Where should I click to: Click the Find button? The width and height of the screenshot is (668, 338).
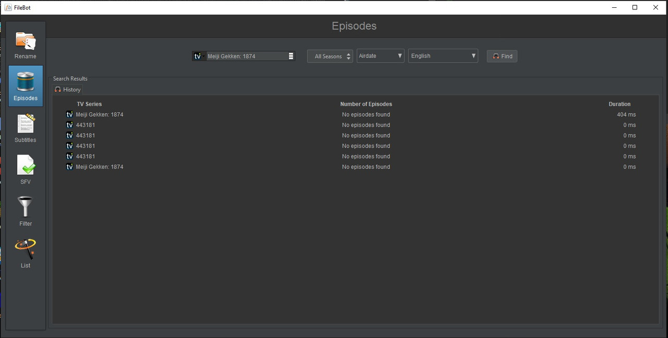(502, 56)
